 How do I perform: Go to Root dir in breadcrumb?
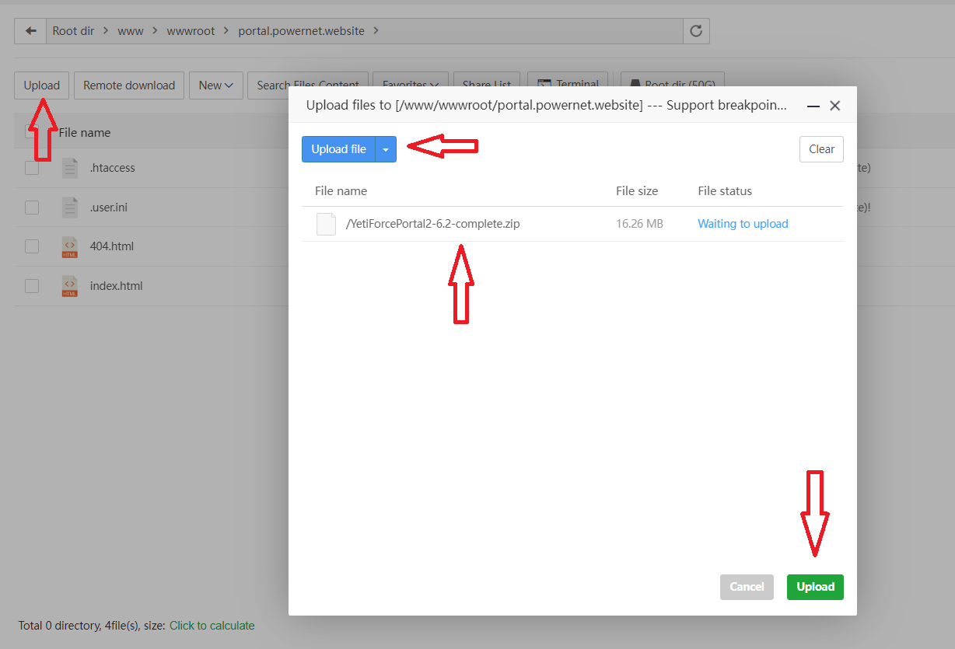pos(73,31)
